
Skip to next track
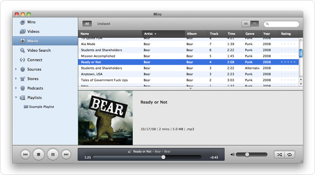[x=66, y=155]
